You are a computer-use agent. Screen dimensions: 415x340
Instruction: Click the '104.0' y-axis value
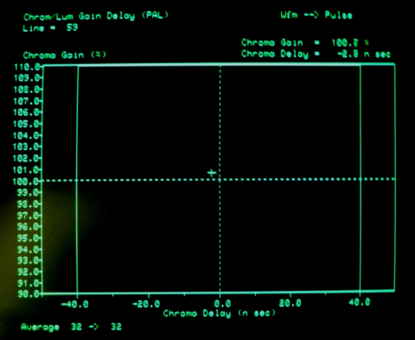[x=27, y=135]
